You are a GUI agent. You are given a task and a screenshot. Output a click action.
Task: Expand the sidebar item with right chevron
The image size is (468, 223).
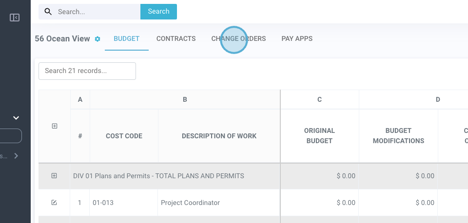pyautogui.click(x=16, y=156)
